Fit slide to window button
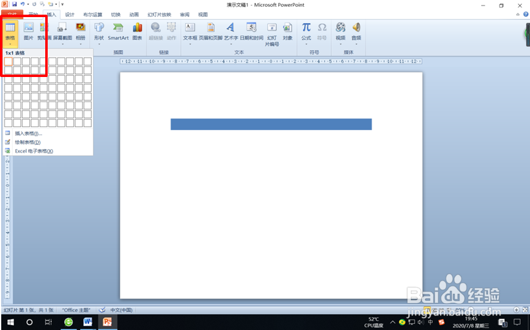The height and width of the screenshot is (330, 530). [x=525, y=310]
